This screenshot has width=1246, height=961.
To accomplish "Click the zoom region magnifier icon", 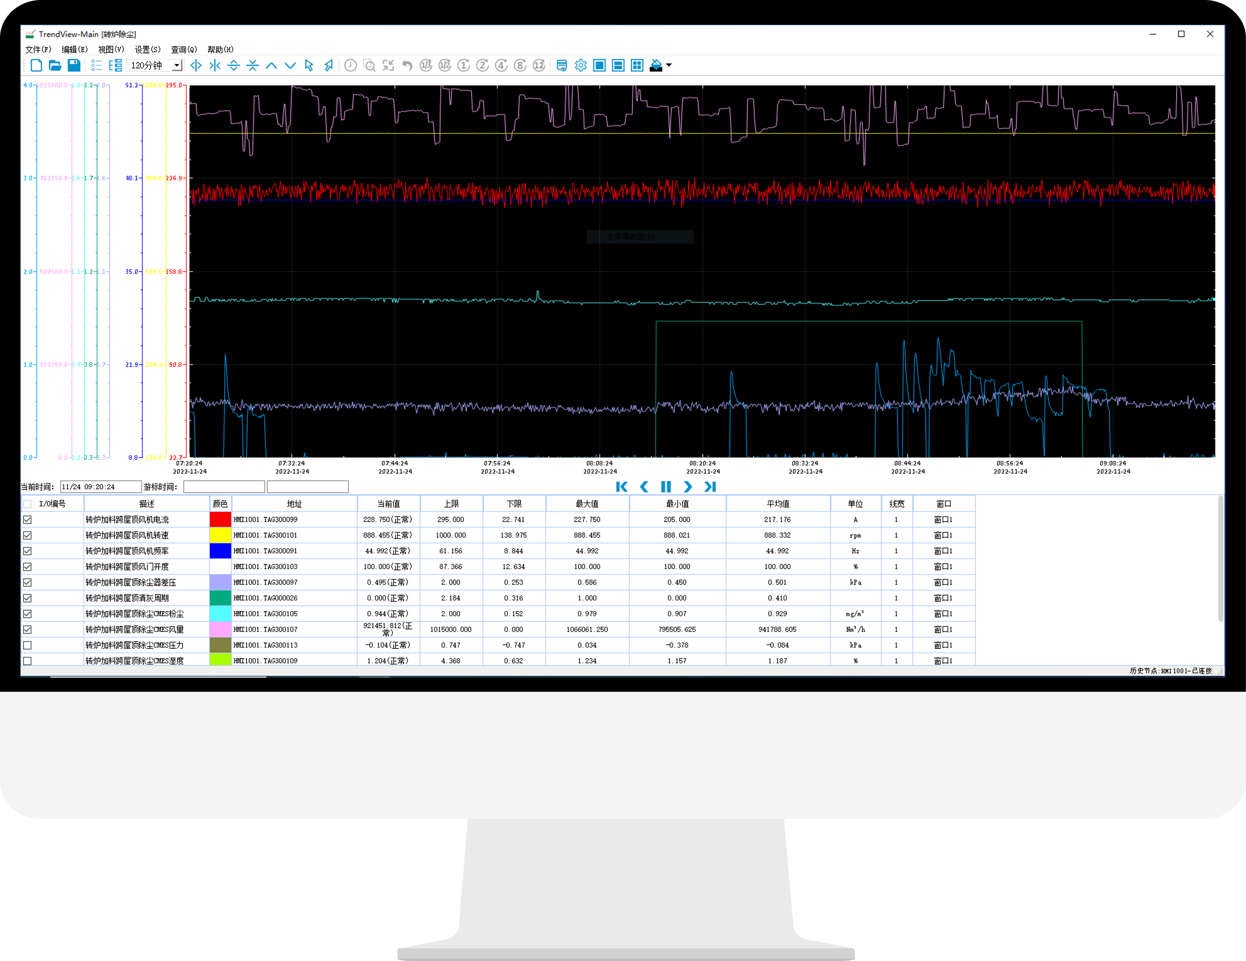I will (369, 66).
